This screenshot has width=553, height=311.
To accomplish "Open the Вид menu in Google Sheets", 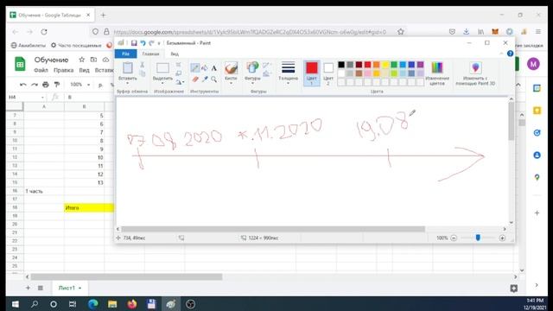I will pyautogui.click(x=84, y=70).
